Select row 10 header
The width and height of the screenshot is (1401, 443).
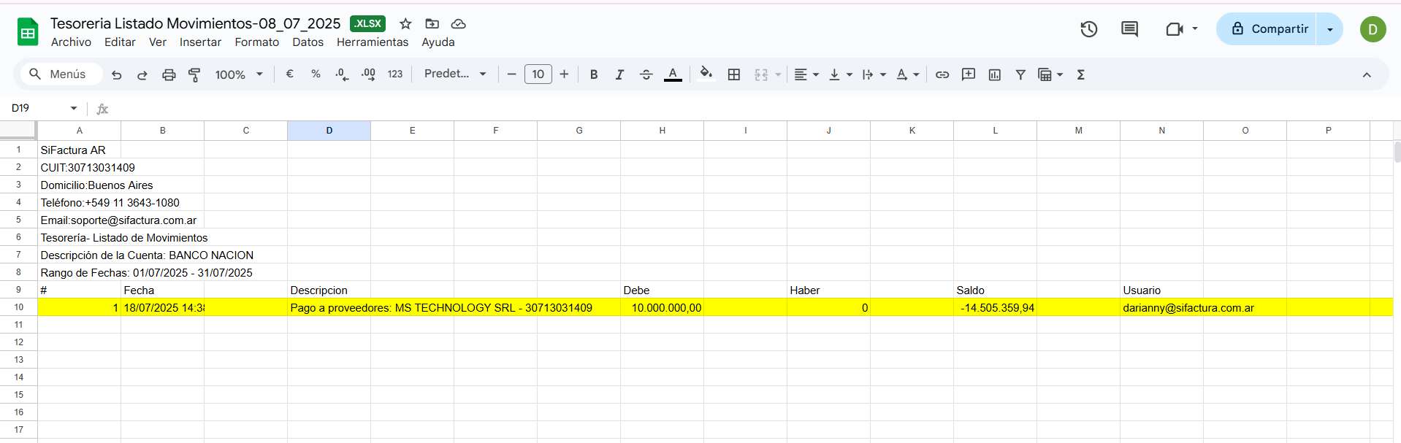[19, 307]
